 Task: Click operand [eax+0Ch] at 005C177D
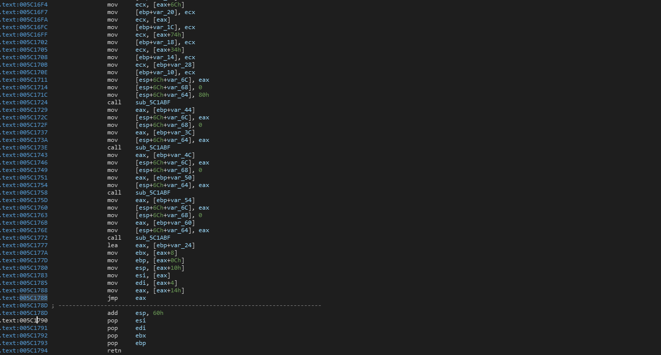point(169,260)
